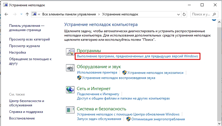Click the Forward arrow navigation button
Image resolution: width=222 pixels, height=126 pixels.
(14, 14)
